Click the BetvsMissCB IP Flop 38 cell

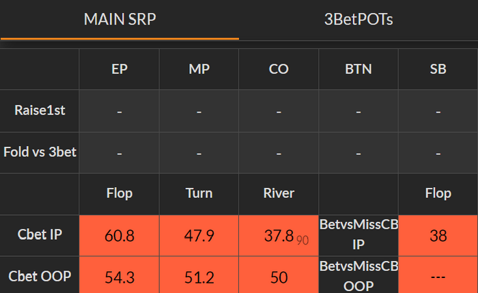(438, 236)
